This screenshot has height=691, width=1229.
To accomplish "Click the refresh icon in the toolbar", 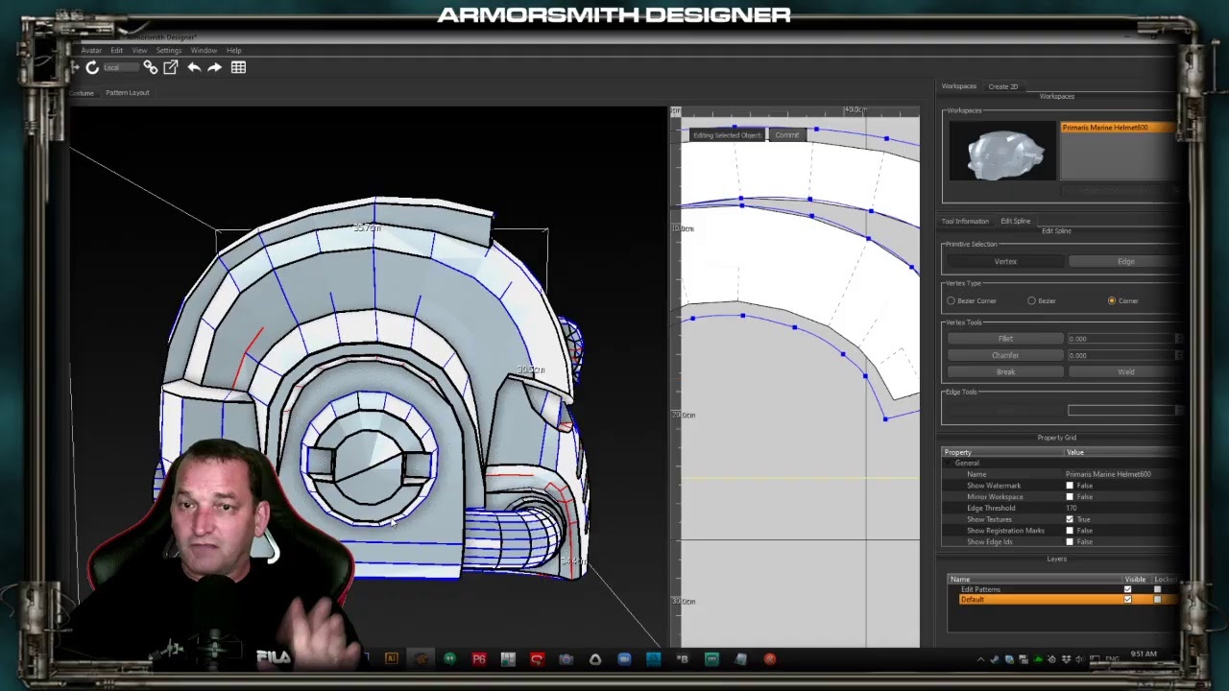I will tap(92, 67).
